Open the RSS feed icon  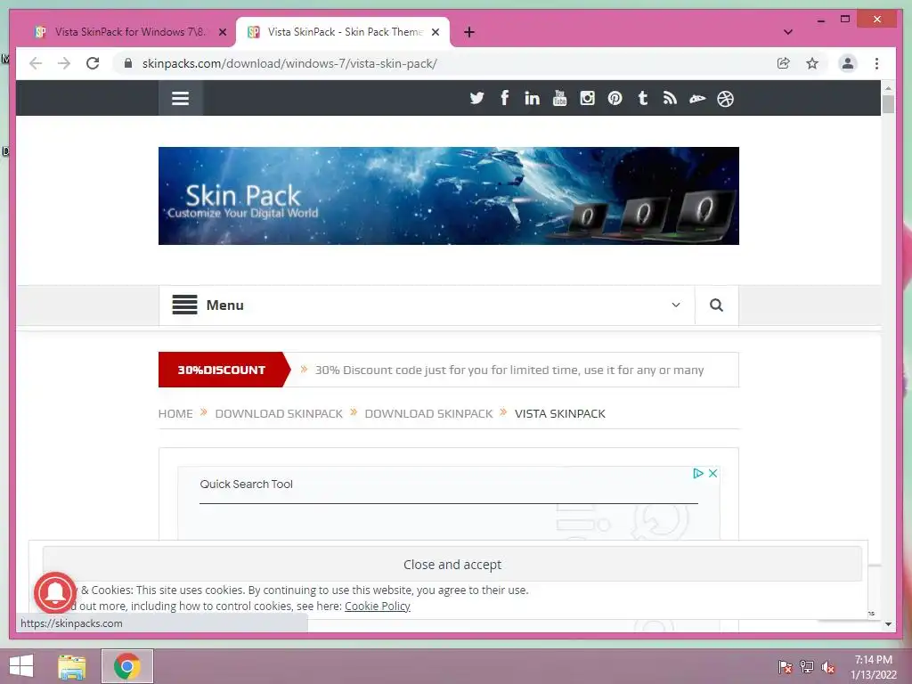[670, 98]
